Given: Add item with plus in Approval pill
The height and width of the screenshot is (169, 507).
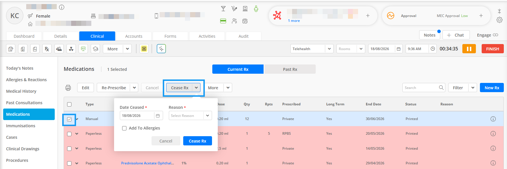Looking at the screenshot, I should [x=481, y=16].
